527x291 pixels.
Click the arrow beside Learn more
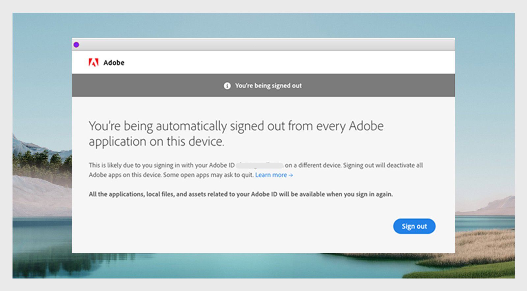coord(291,175)
